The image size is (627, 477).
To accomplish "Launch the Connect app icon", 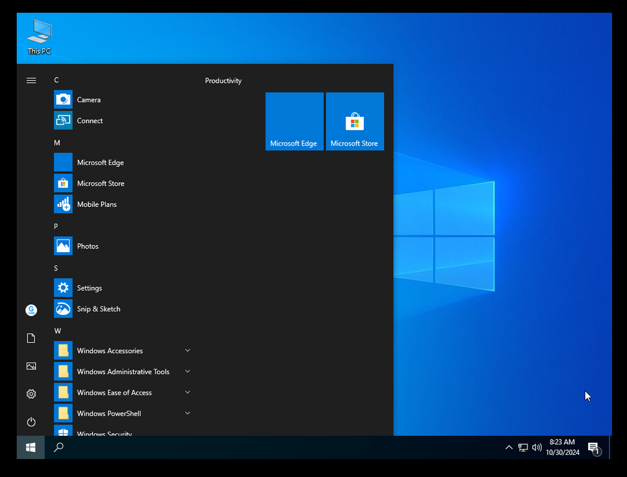I will (x=63, y=120).
